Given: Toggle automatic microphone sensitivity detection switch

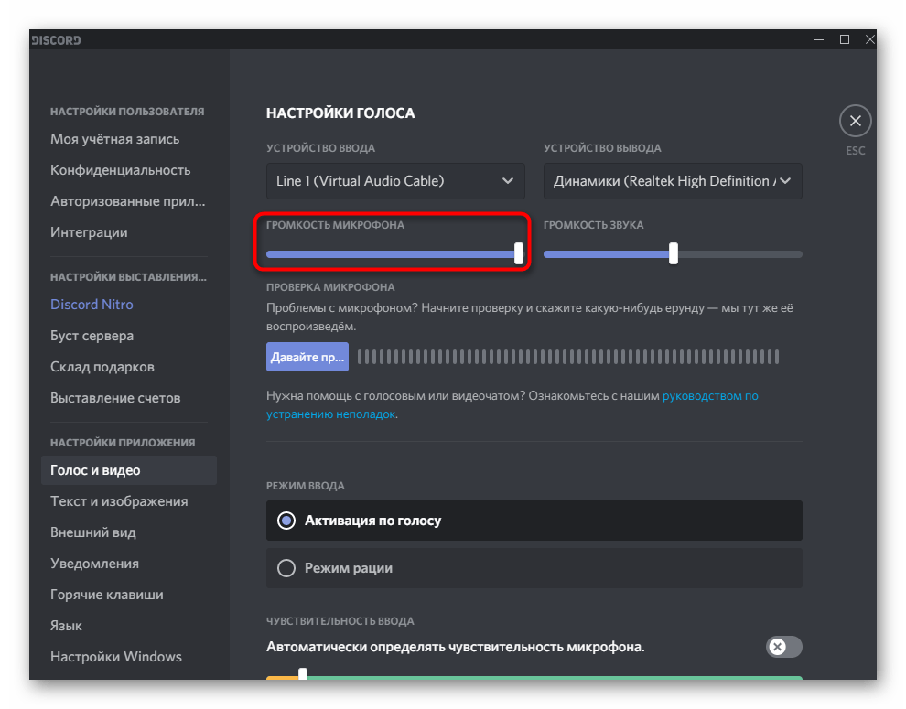Looking at the screenshot, I should pyautogui.click(x=783, y=647).
